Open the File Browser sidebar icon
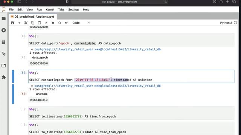241x135 pixels. tap(4, 18)
